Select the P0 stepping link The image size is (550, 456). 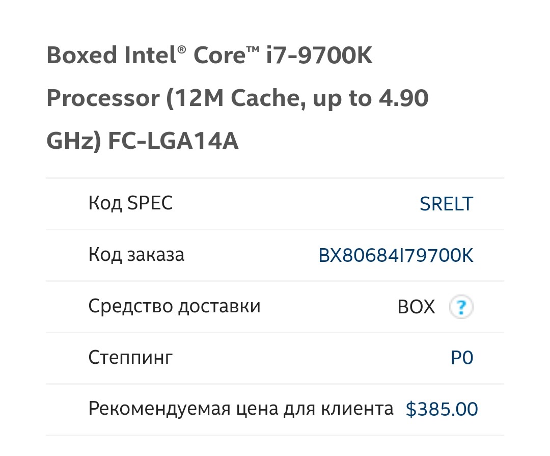(x=462, y=358)
